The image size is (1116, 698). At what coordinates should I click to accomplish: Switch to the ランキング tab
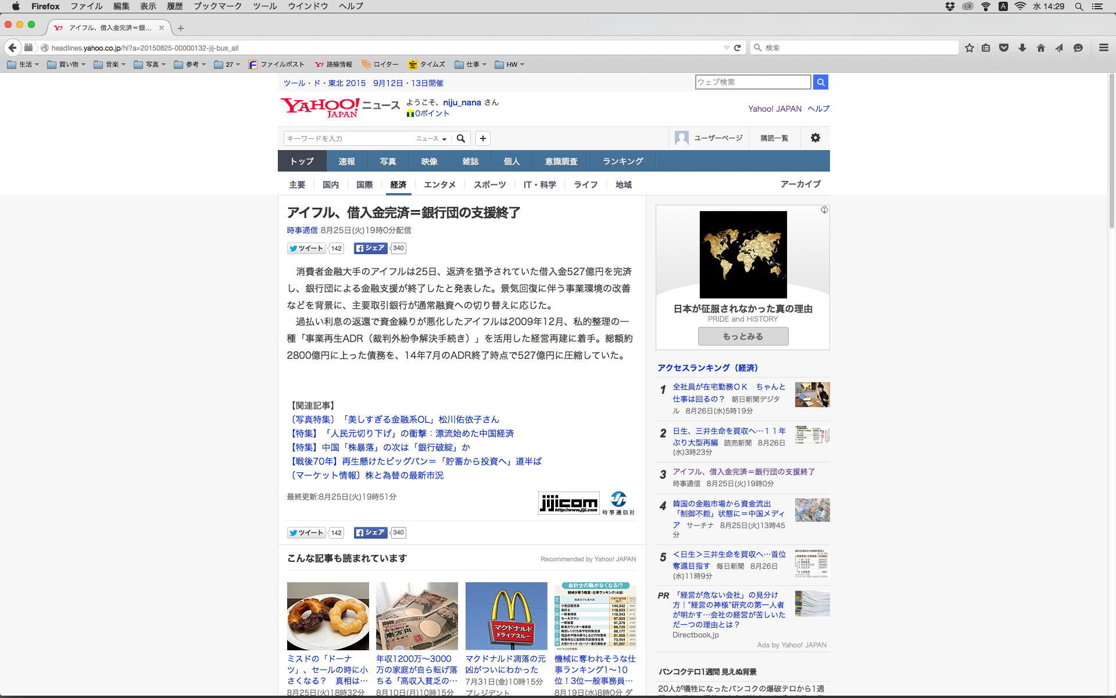623,161
